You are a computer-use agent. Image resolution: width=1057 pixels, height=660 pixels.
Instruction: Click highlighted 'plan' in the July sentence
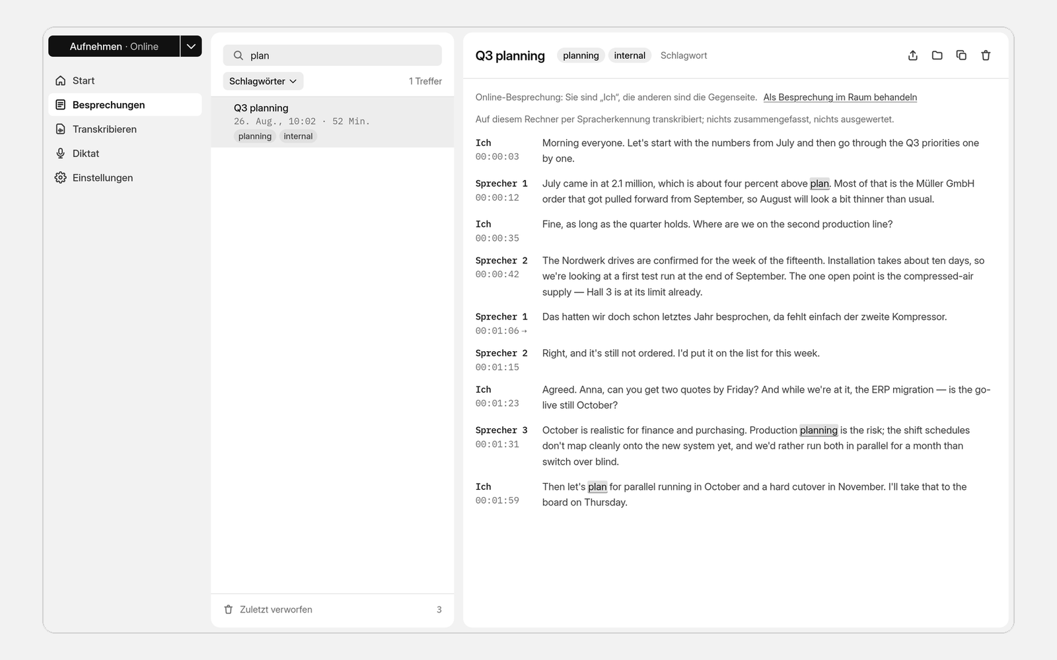[819, 183]
